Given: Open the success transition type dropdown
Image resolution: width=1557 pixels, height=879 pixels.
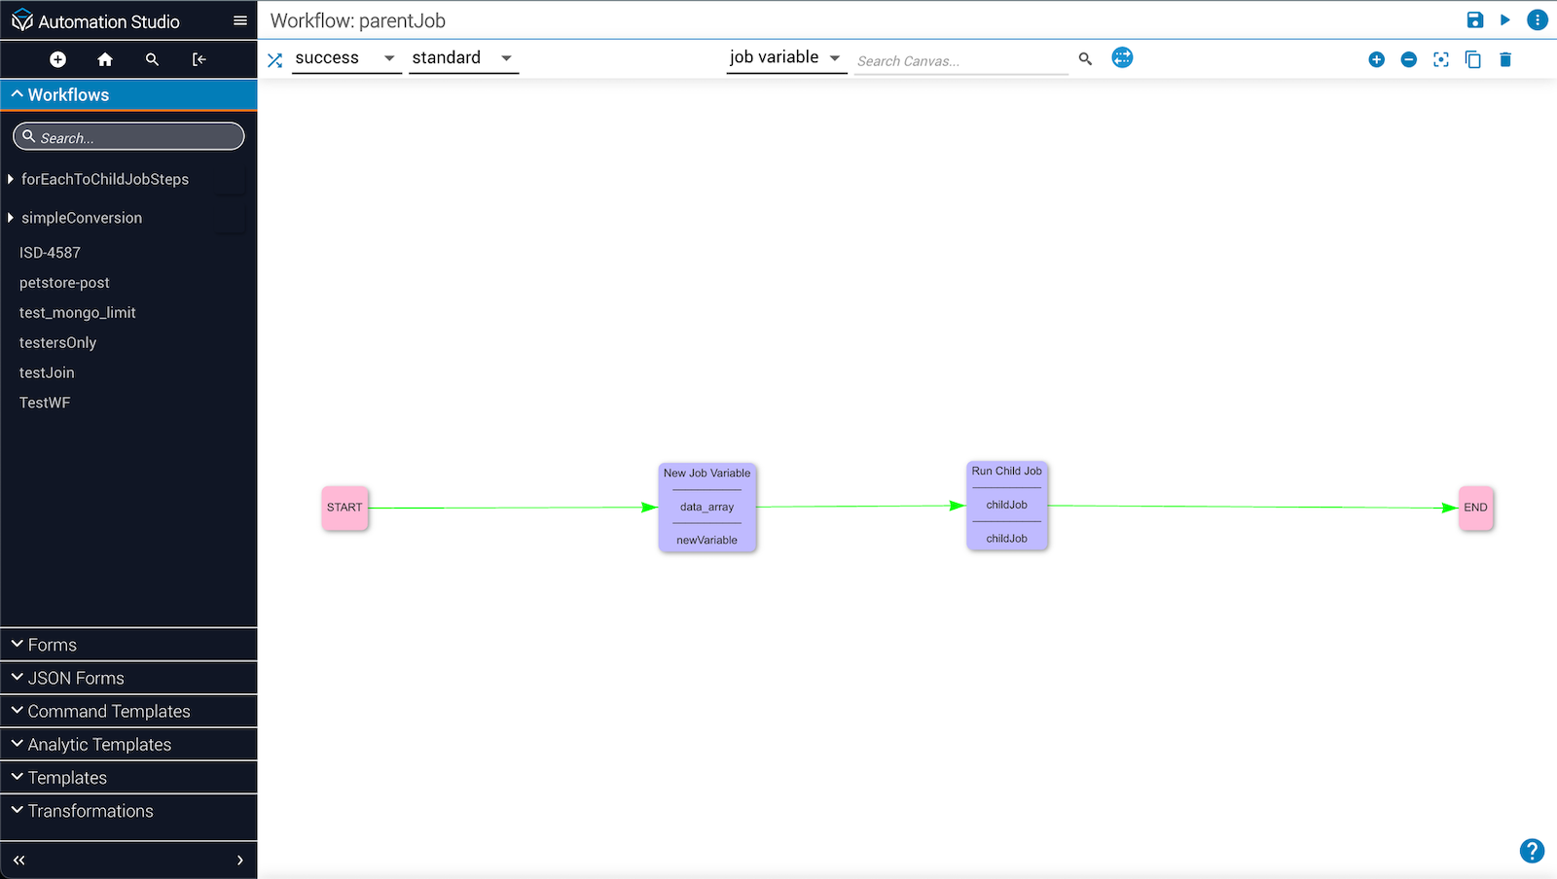Looking at the screenshot, I should tap(345, 58).
